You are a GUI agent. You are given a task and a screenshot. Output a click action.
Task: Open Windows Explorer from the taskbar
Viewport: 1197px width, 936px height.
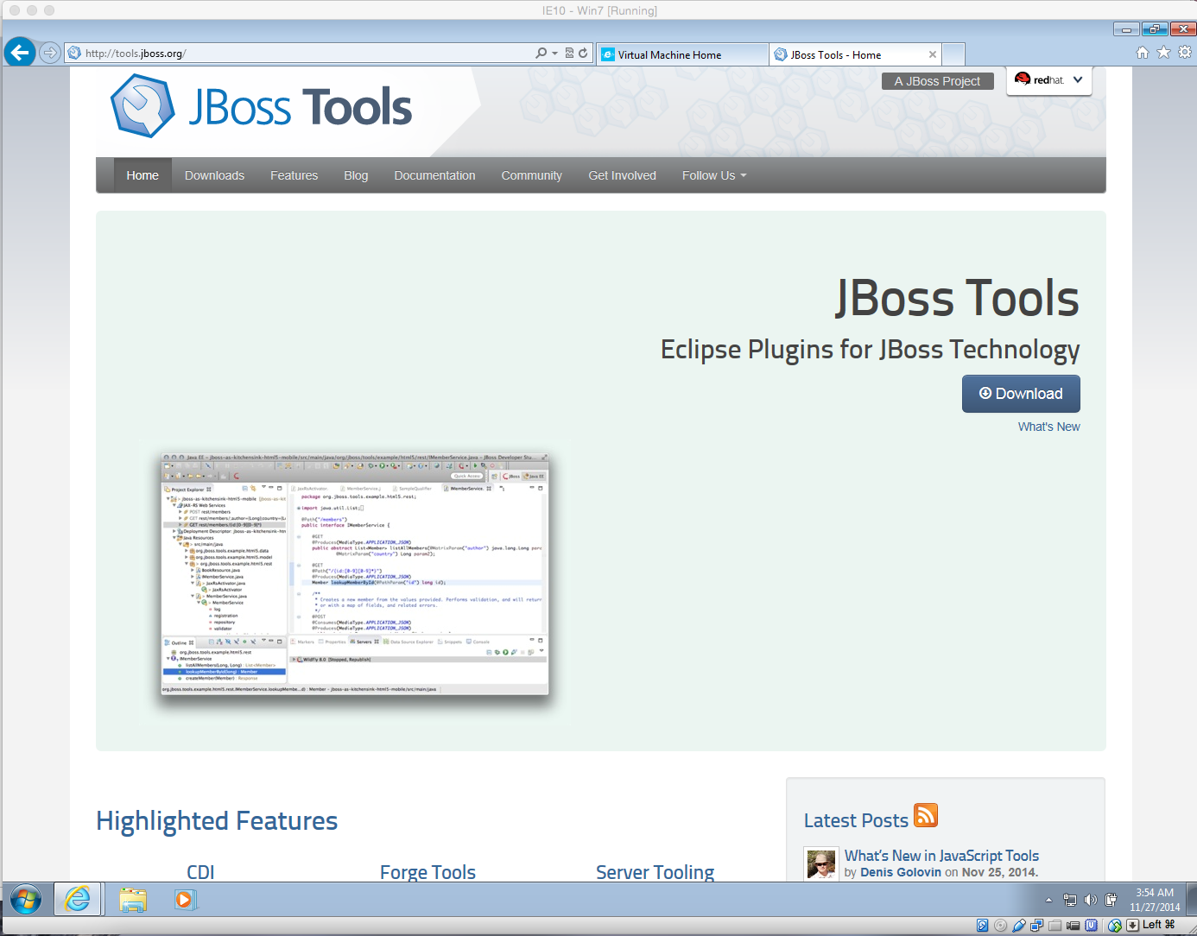click(133, 900)
